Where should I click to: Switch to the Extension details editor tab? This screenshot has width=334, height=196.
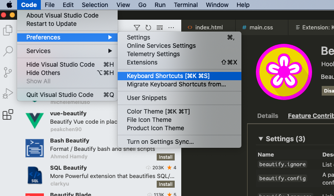(312, 28)
